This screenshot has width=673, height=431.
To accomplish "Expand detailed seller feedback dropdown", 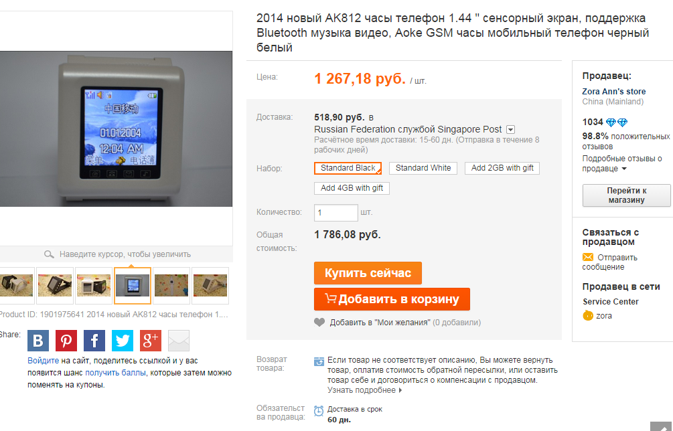I will [624, 169].
